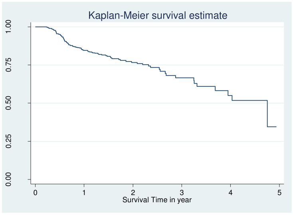Image resolution: width=293 pixels, height=215 pixels.
Task: Select the x-axis tick label 2
Action: (133, 192)
